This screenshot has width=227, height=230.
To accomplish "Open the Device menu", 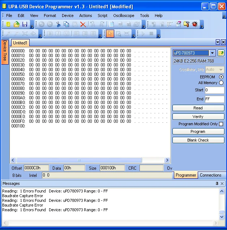I will (68, 16).
